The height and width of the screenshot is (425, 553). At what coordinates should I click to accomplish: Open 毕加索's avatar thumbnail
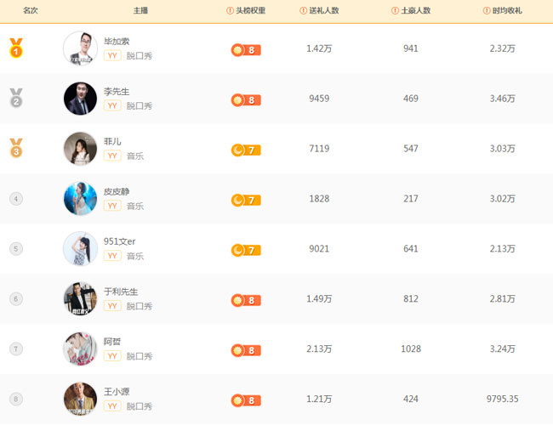point(81,48)
